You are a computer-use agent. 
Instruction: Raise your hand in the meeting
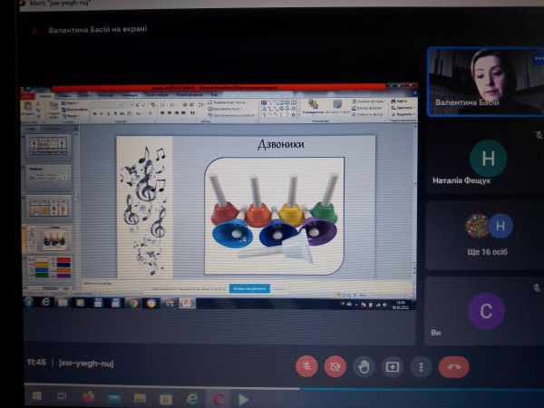364,366
